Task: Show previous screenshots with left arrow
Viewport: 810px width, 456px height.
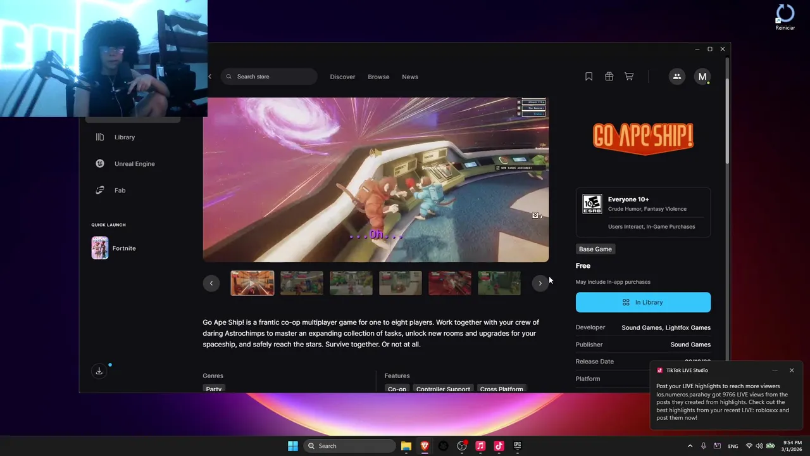Action: (211, 283)
